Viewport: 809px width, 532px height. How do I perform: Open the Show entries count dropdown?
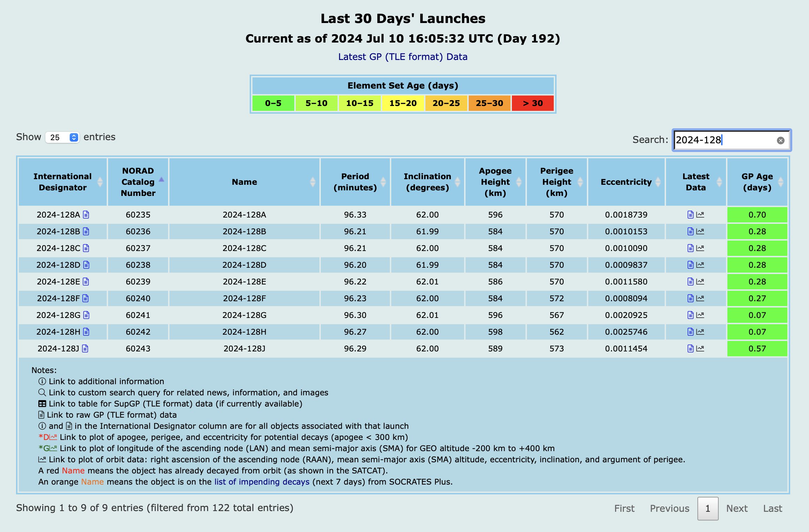(x=62, y=137)
